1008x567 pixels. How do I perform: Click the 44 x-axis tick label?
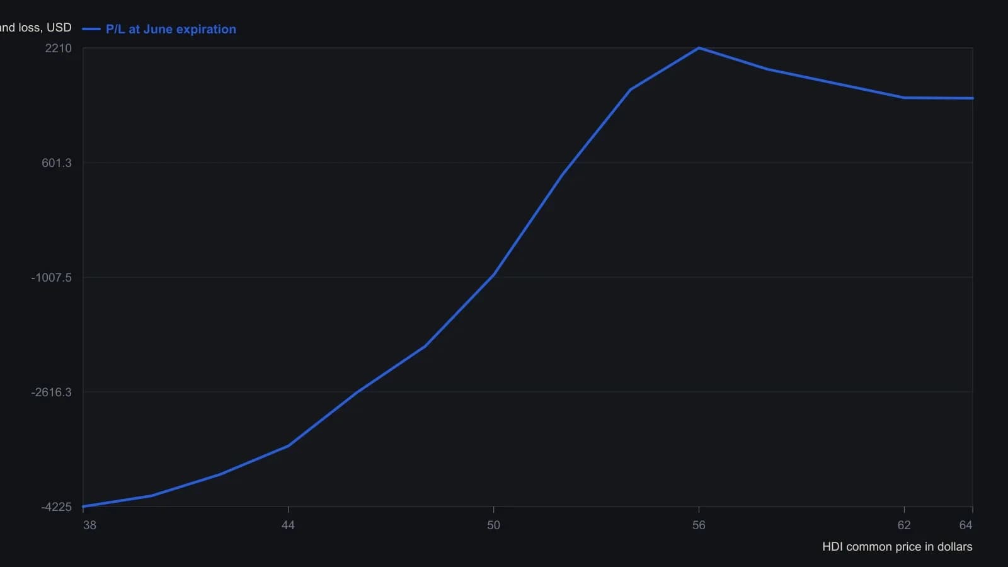[288, 525]
